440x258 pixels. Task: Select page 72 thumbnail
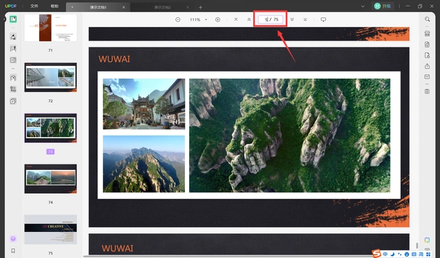(x=50, y=78)
